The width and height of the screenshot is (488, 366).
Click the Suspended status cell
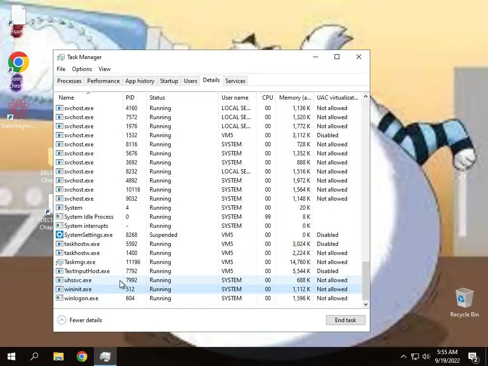coord(163,235)
